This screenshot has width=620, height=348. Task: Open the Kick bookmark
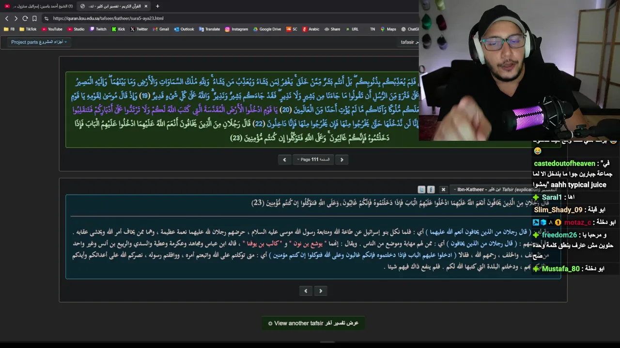point(118,29)
